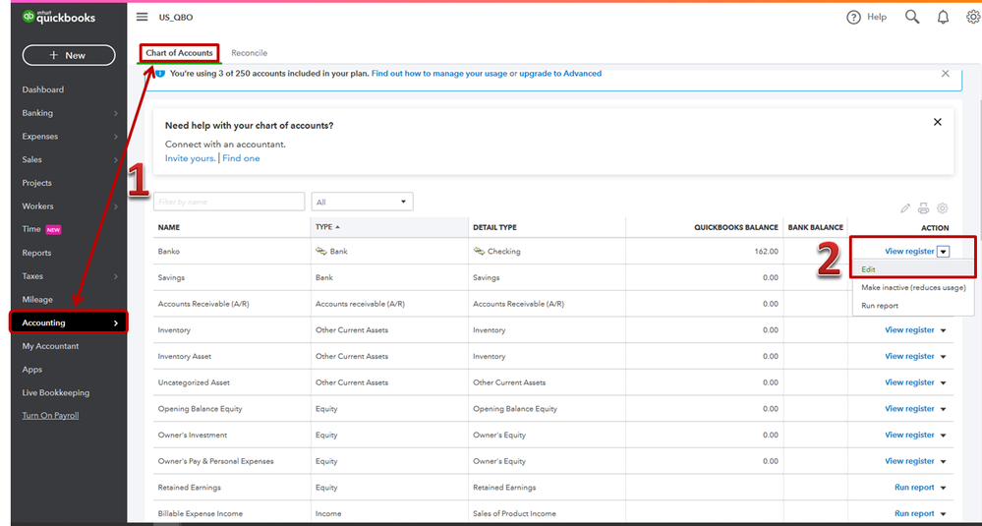
Task: Click the pencil batch edit icon
Action: click(905, 208)
